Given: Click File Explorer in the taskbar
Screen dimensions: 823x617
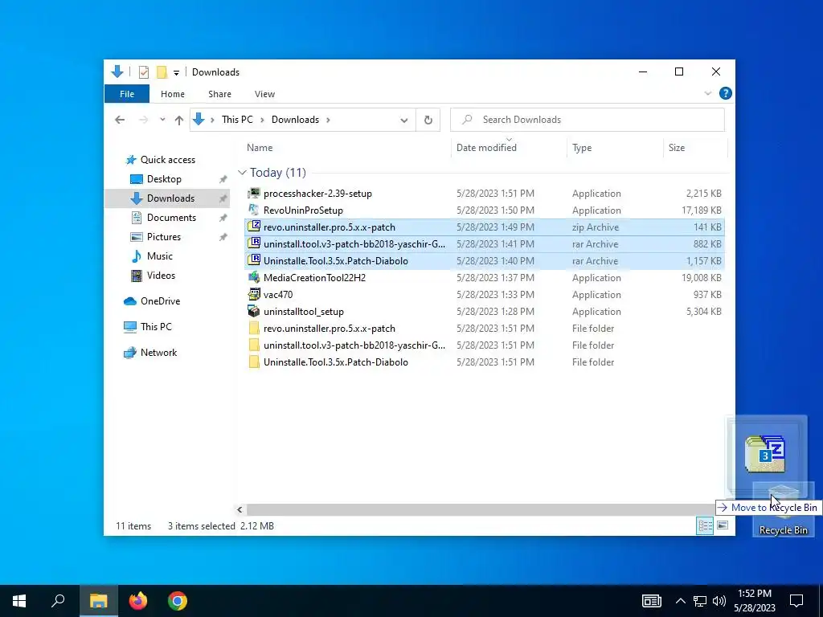Looking at the screenshot, I should (98, 601).
